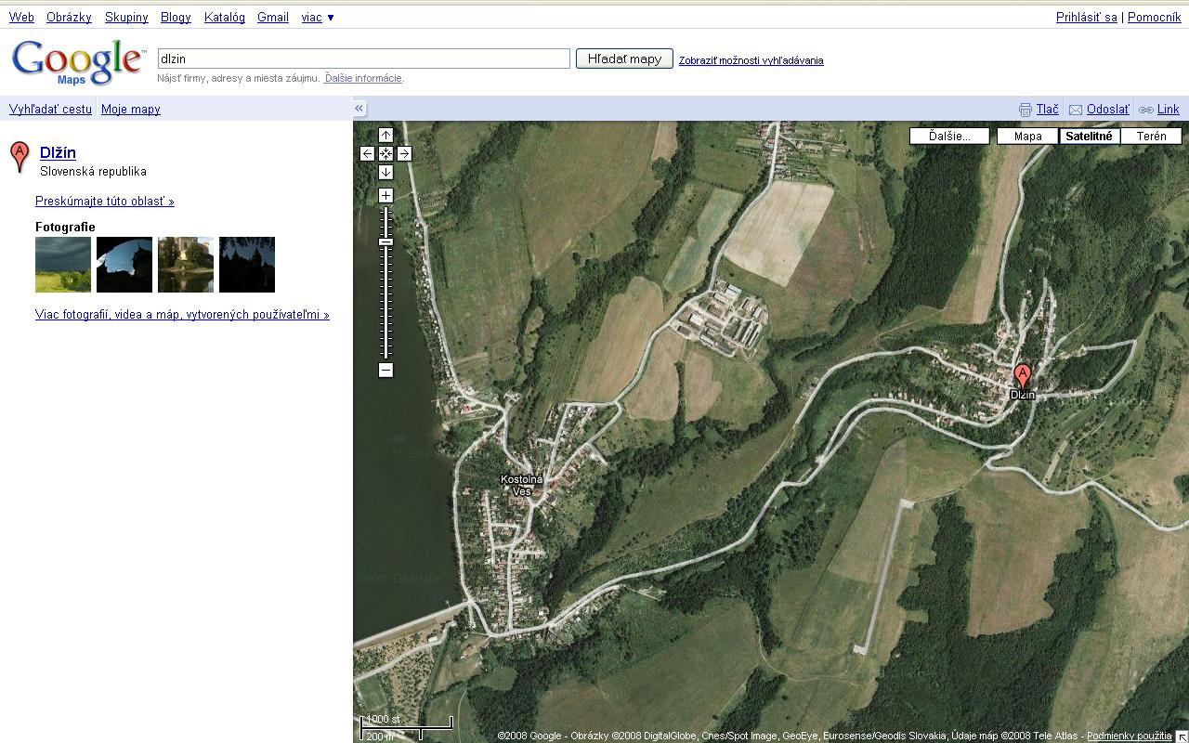Open the viac dropdown menu
The width and height of the screenshot is (1189, 743).
tap(318, 18)
